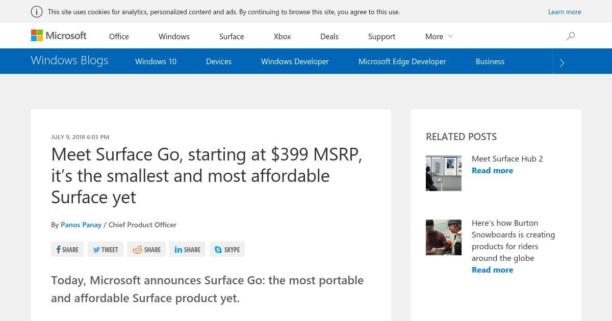The width and height of the screenshot is (612, 321).
Task: Click the cookie notice info icon
Action: [37, 12]
